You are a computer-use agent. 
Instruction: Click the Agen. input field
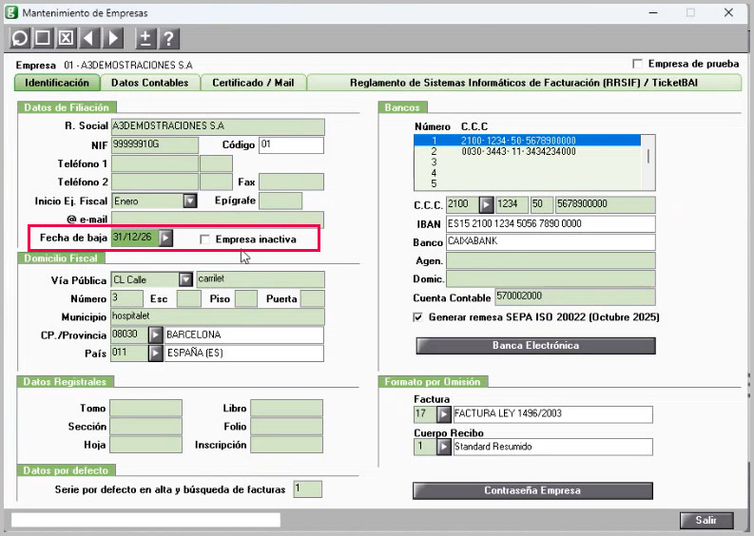click(x=551, y=260)
